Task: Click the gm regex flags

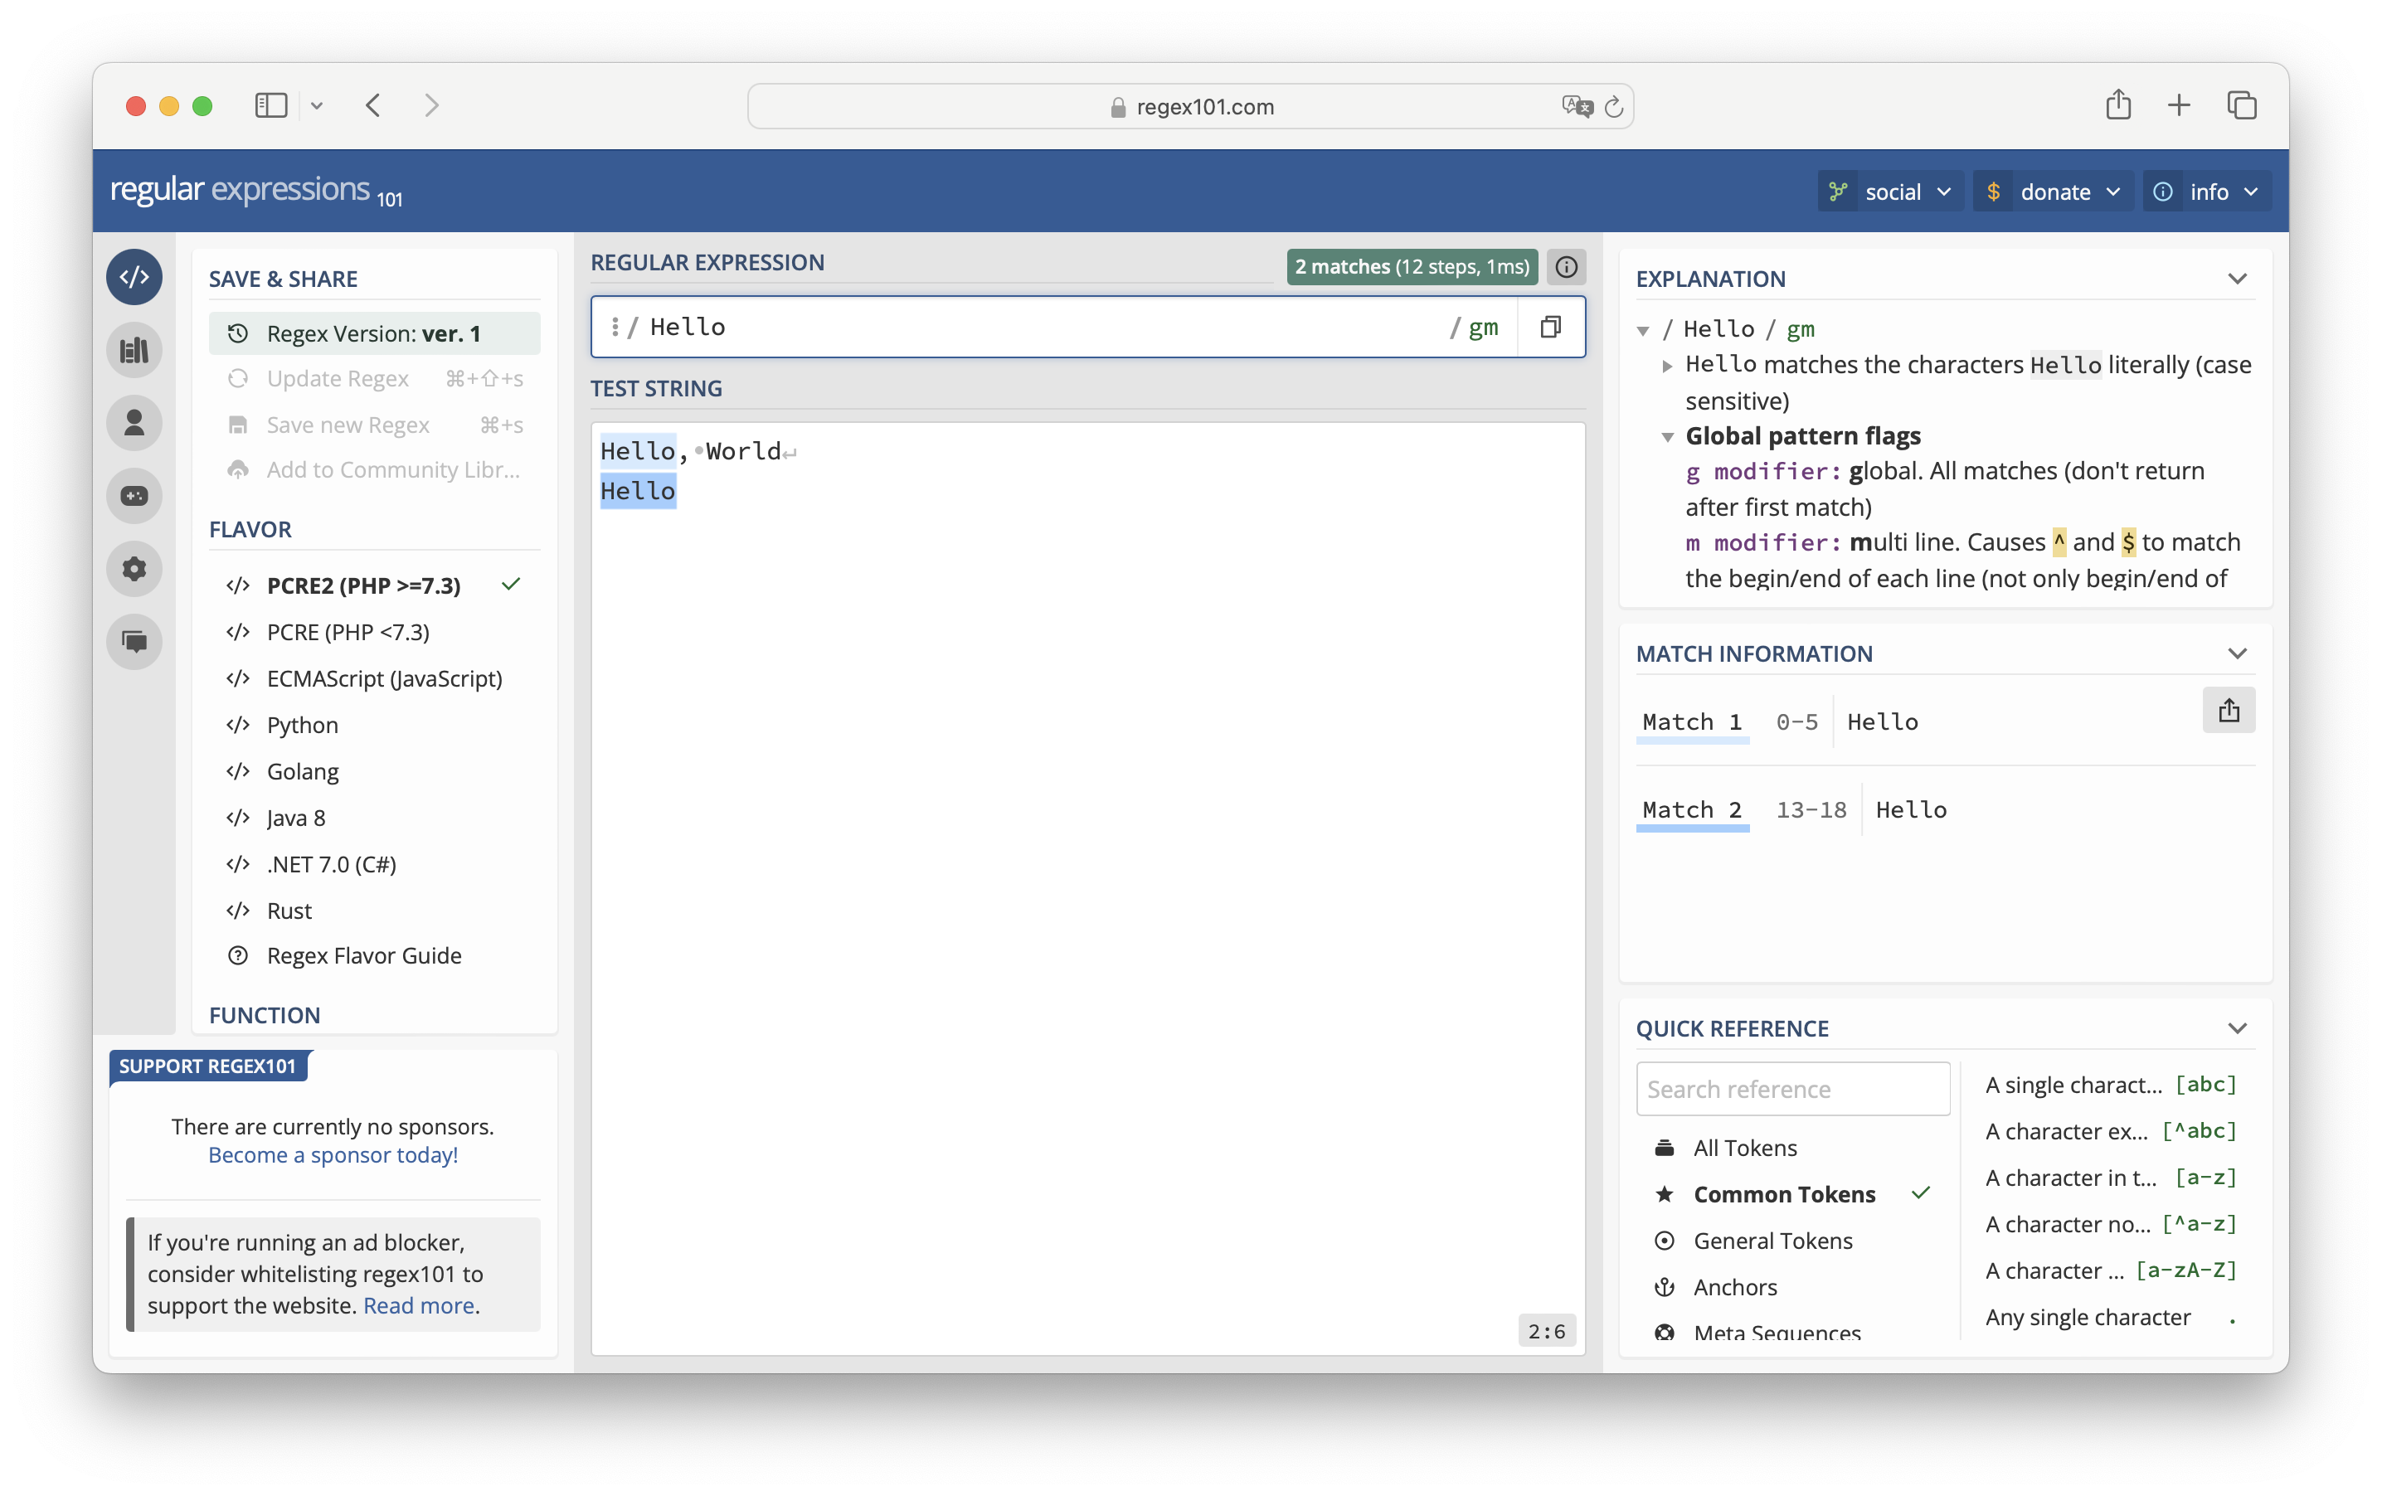Action: click(x=1482, y=328)
